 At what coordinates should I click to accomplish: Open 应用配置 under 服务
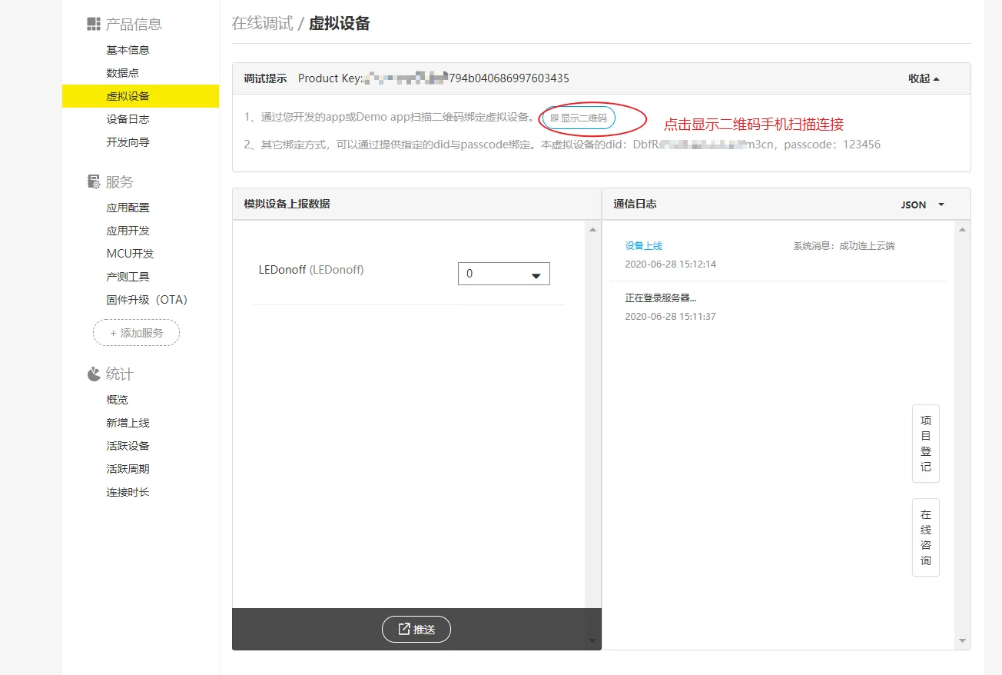pyautogui.click(x=128, y=208)
